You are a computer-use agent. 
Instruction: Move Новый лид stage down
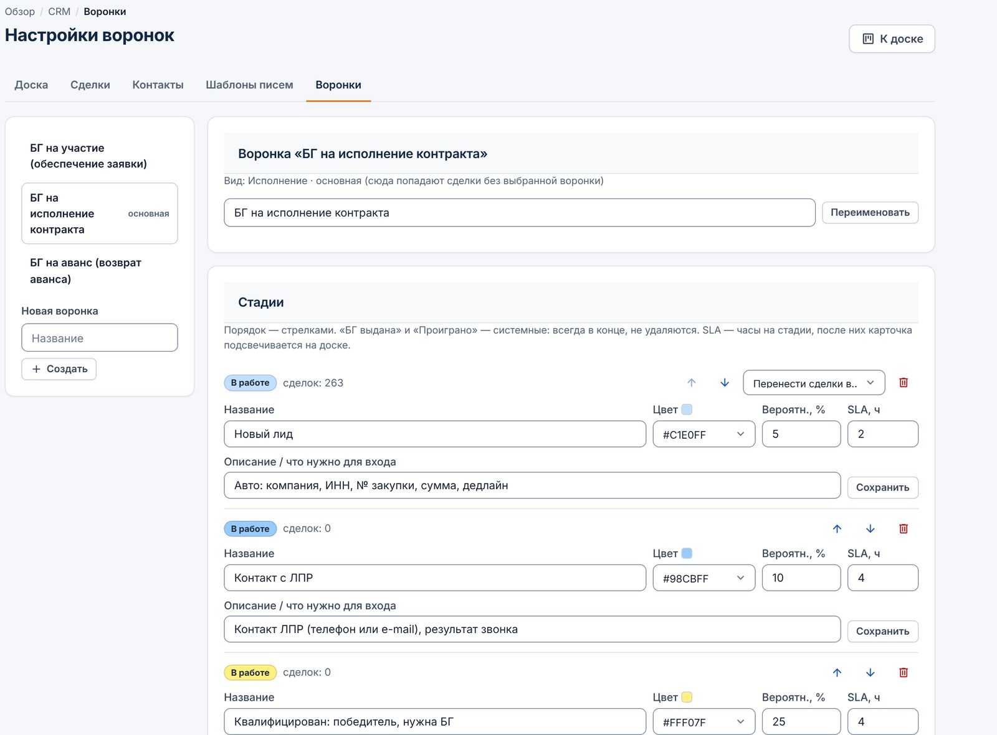(725, 383)
